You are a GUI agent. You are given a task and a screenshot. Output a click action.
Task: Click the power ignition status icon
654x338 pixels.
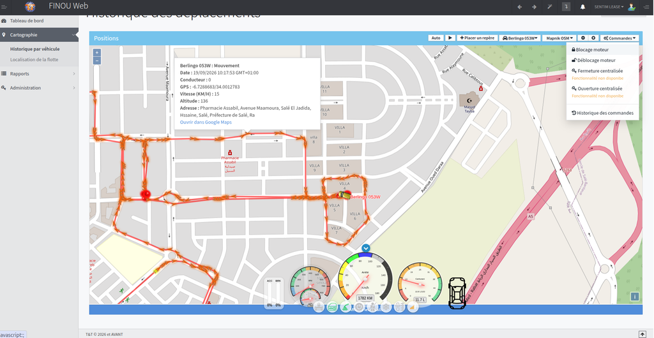tap(359, 307)
